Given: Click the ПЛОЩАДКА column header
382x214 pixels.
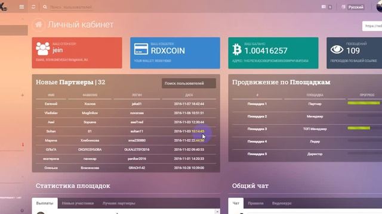Looking at the screenshot, I should pos(315,95).
